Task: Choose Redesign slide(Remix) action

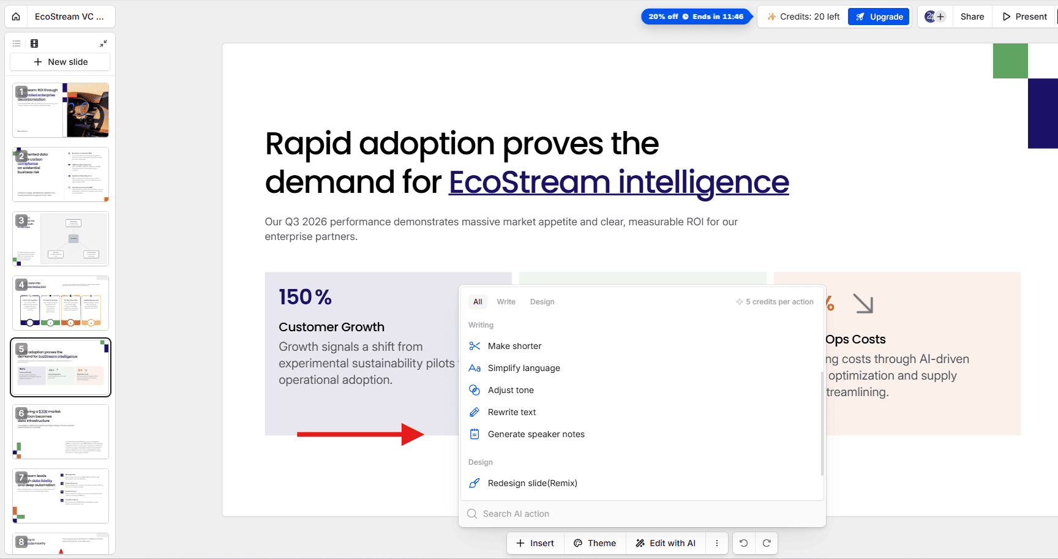Action: click(x=640, y=483)
